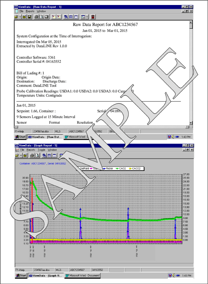The image size is (208, 284).
Task: Open Reports menu in Raw Data Report window
Action: pyautogui.click(x=30, y=11)
